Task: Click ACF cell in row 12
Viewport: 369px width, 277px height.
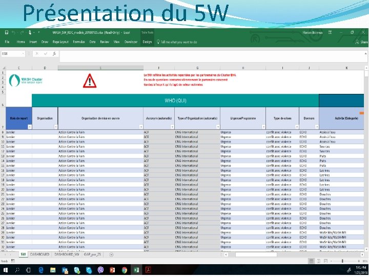Action: (159, 151)
